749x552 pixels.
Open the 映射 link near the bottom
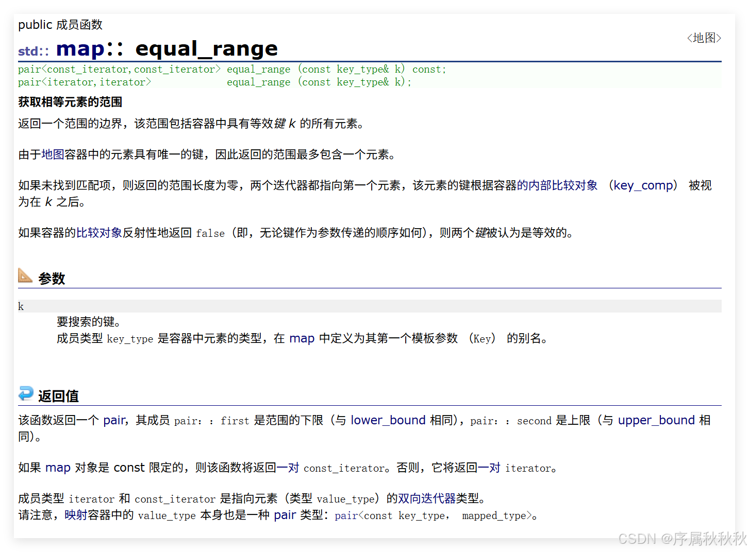(76, 515)
